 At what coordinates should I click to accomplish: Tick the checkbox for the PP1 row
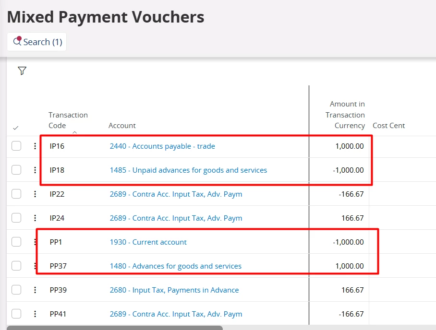pos(16,242)
